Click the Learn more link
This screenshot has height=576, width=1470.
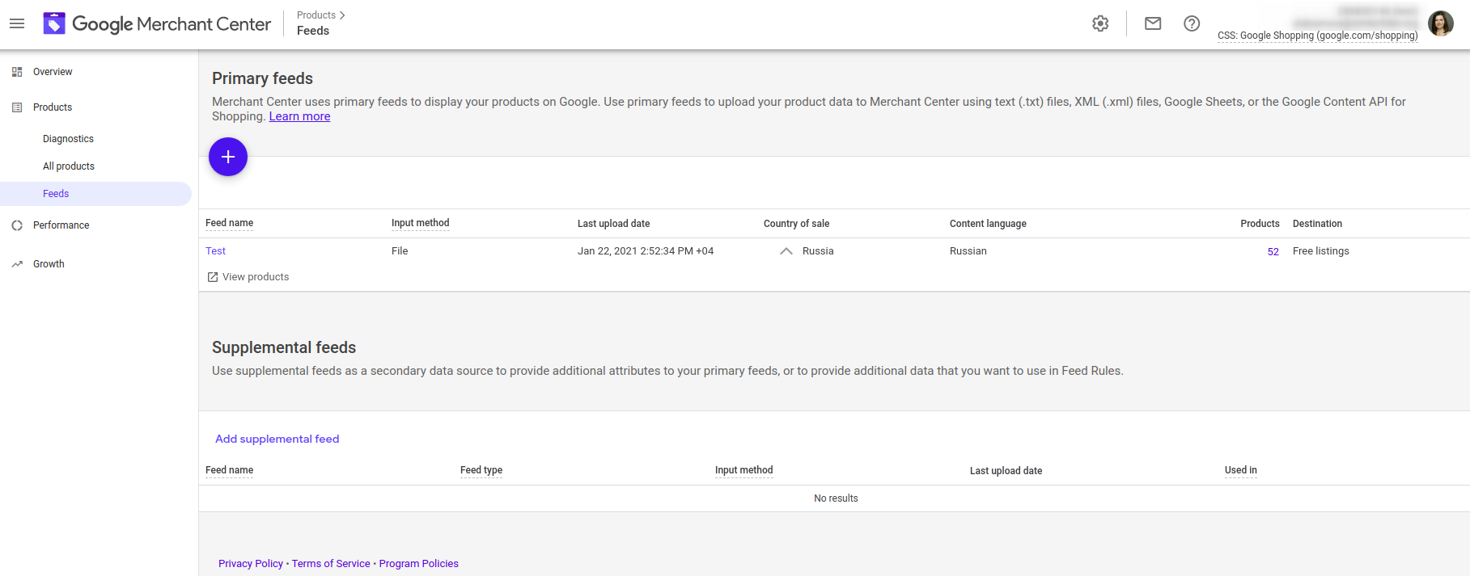[x=299, y=116]
